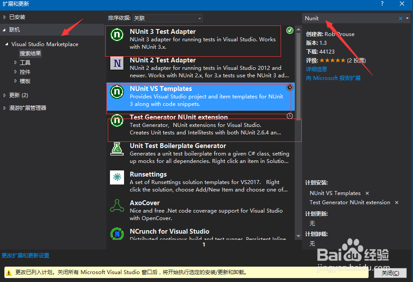Image resolution: width=413 pixels, height=282 pixels.
Task: Collapse the 联机 category
Action: (4, 30)
